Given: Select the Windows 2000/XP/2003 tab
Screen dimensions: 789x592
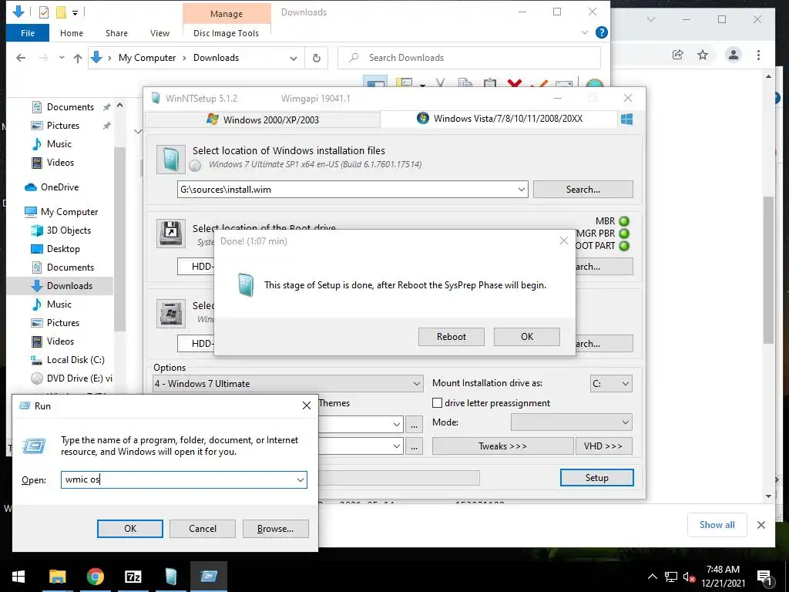Looking at the screenshot, I should 263,119.
